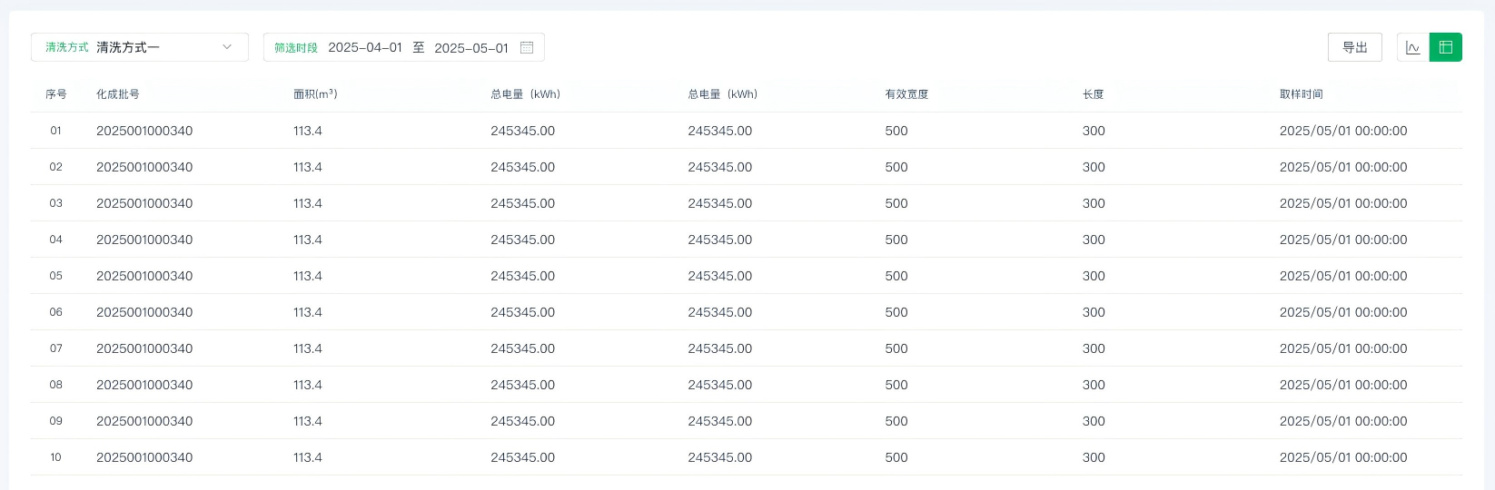1495x490 pixels.
Task: Open 清洗方式一 selection box
Action: point(140,47)
